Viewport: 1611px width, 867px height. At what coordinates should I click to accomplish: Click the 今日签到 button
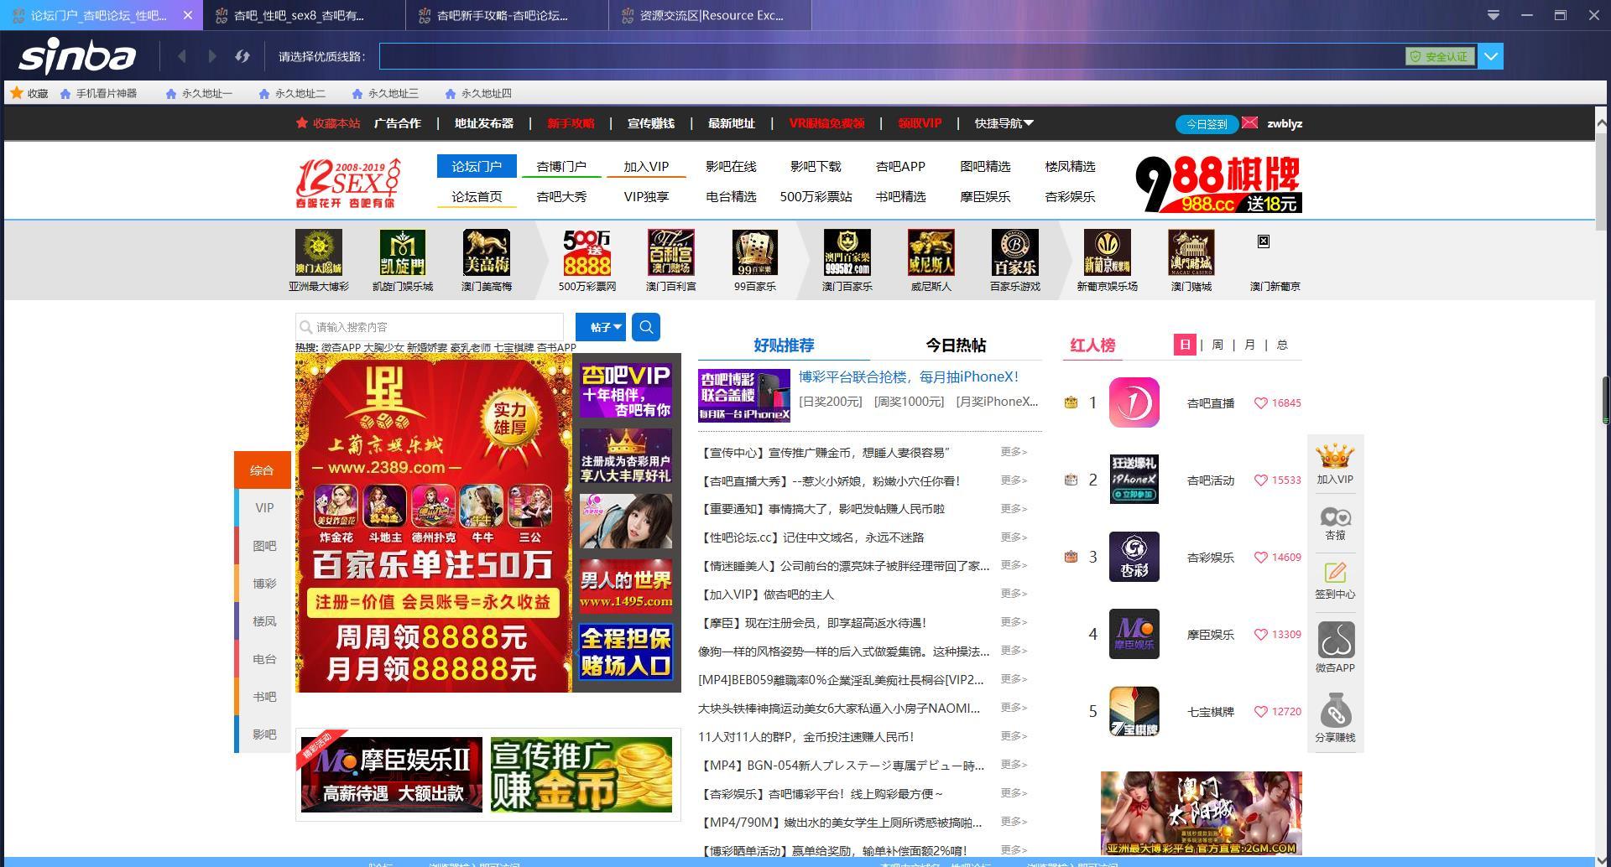[1207, 124]
